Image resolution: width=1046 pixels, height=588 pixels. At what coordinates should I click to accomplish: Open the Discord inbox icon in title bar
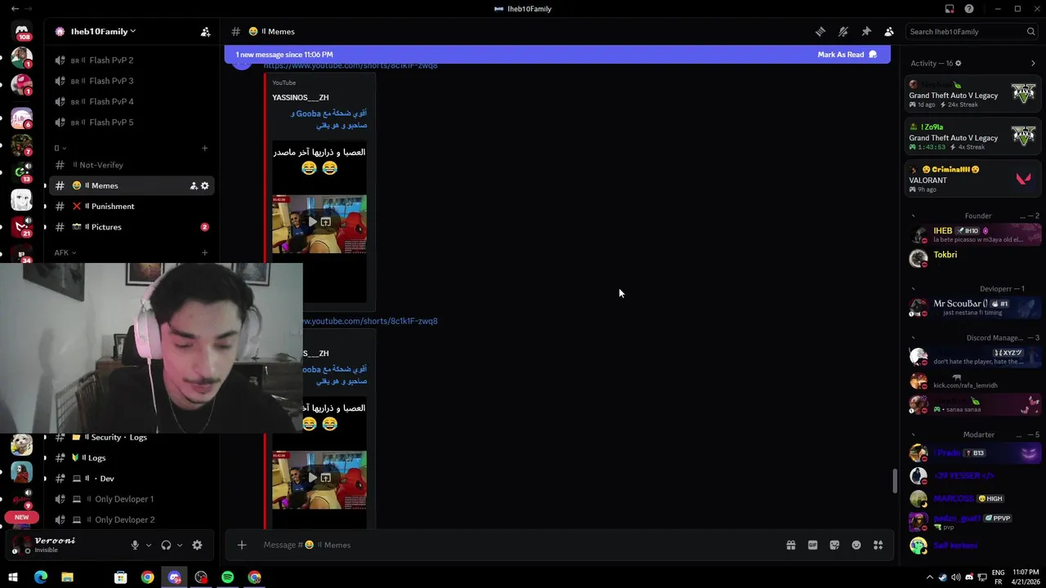tap(950, 9)
